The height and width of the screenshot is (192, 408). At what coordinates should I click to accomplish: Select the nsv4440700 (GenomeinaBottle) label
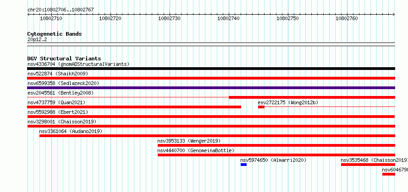tap(196, 150)
